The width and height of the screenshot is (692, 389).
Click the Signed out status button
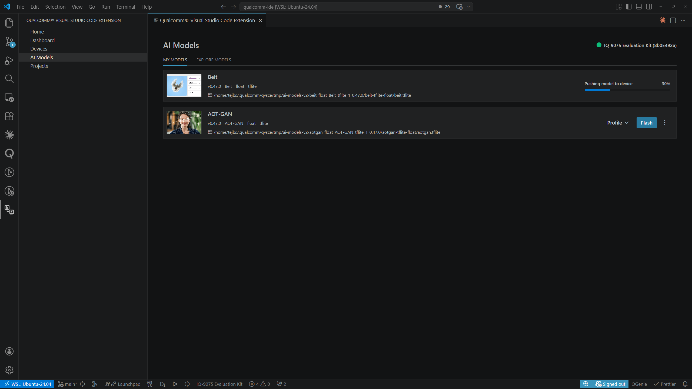click(x=610, y=384)
